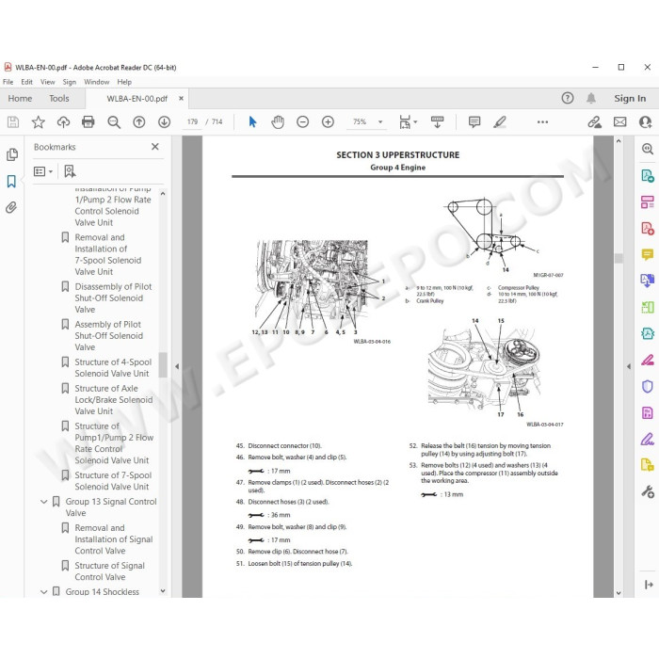Open Structure of 7-Spool Solenoid Valve Unit bookmark

point(113,481)
